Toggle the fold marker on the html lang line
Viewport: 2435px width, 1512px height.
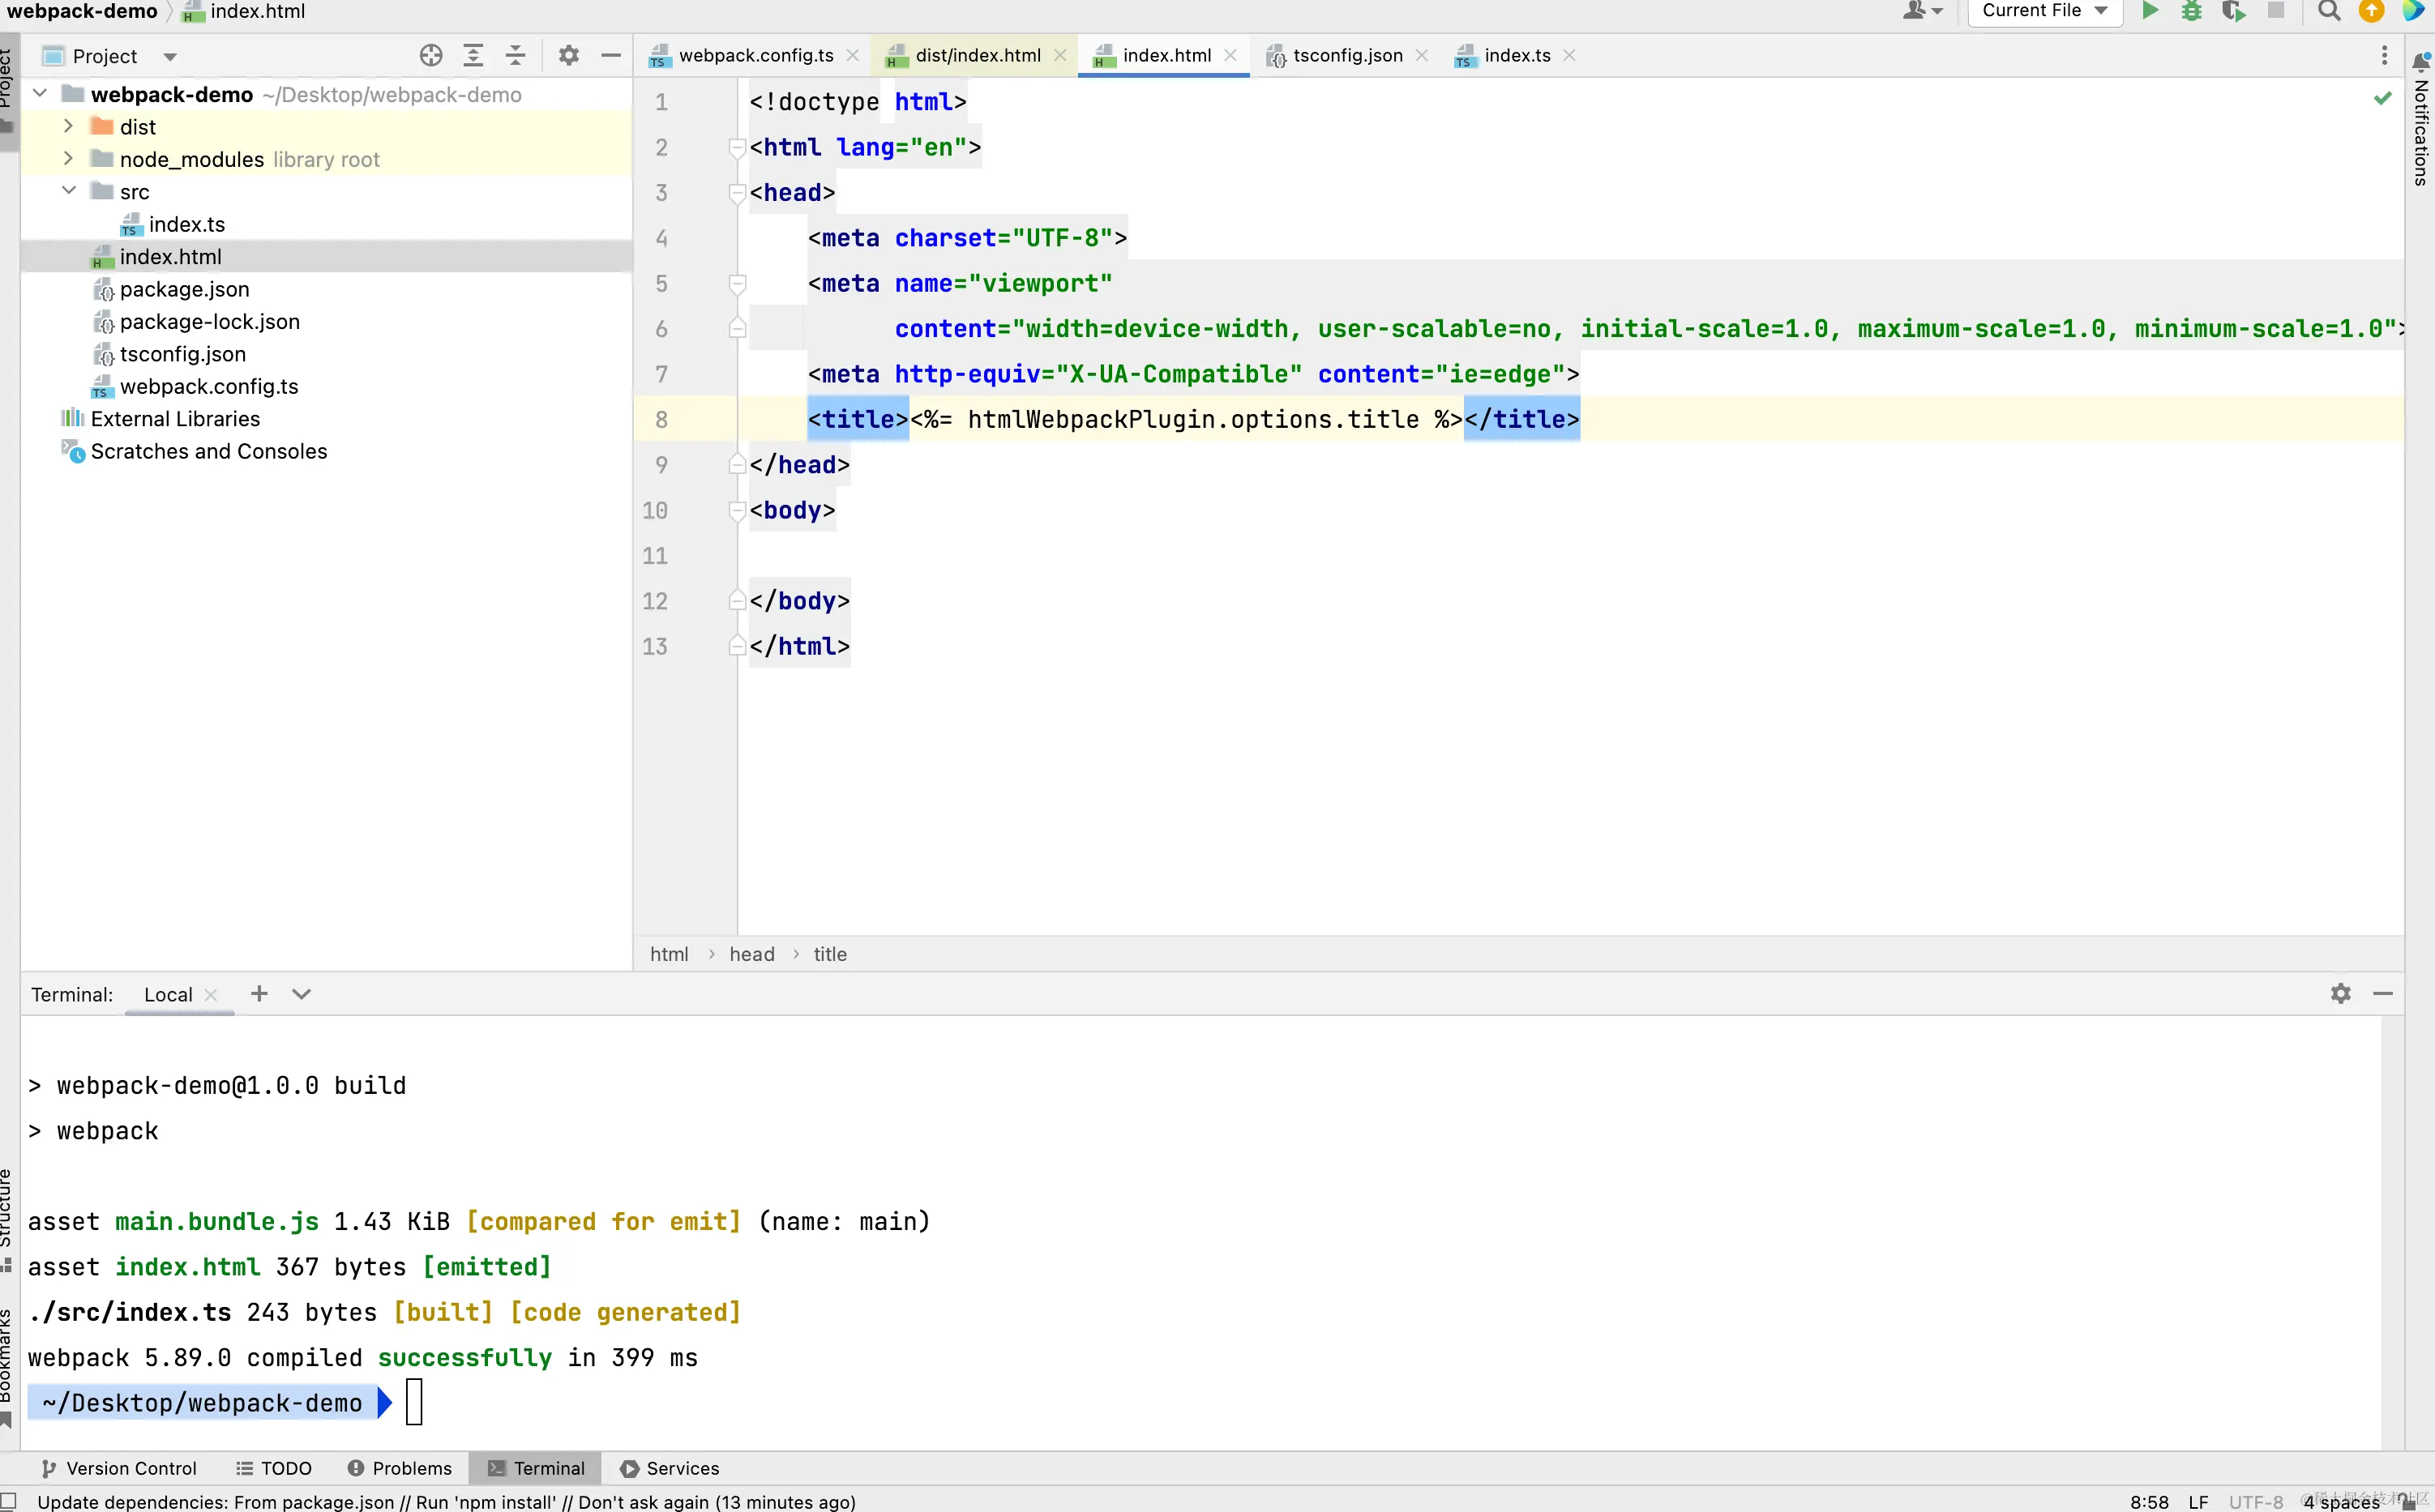pyautogui.click(x=738, y=148)
